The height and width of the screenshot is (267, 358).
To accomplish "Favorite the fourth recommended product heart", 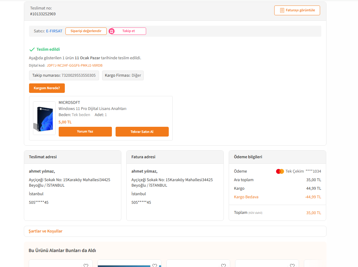I will pyautogui.click(x=292, y=265).
